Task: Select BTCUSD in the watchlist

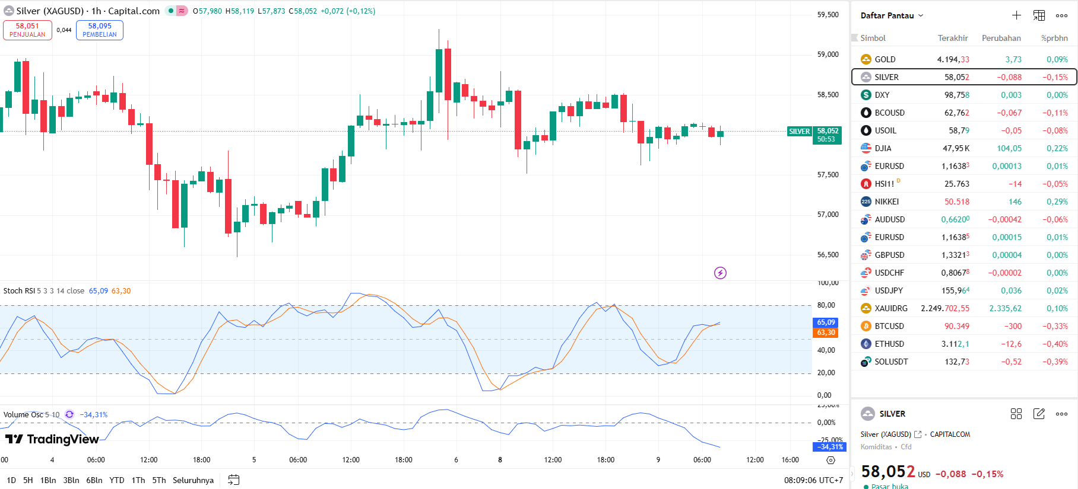Action: (889, 326)
